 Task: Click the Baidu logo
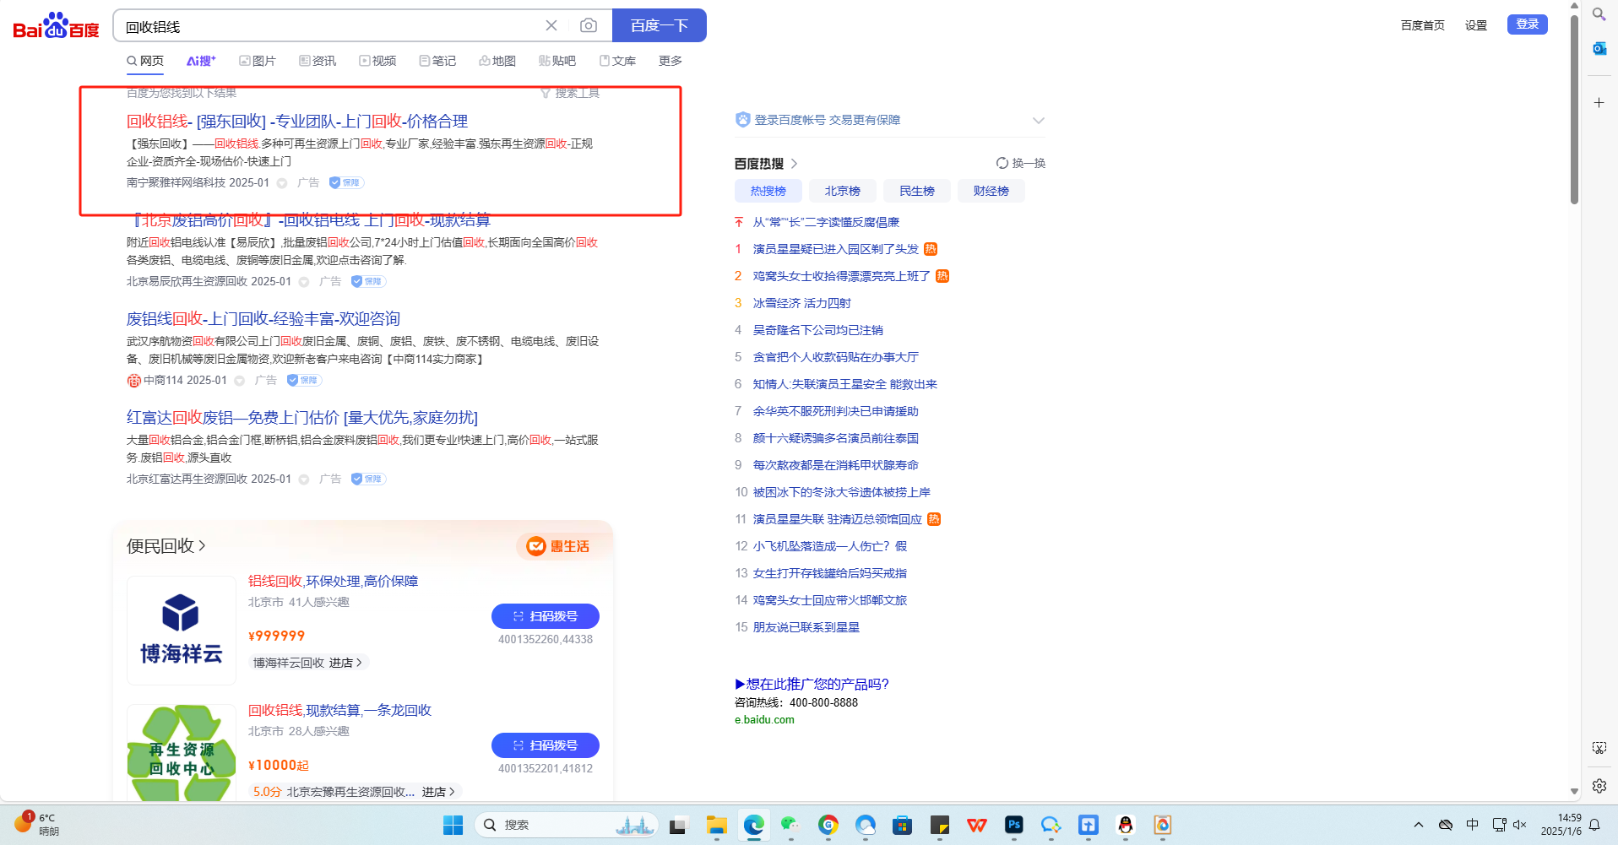click(x=56, y=26)
